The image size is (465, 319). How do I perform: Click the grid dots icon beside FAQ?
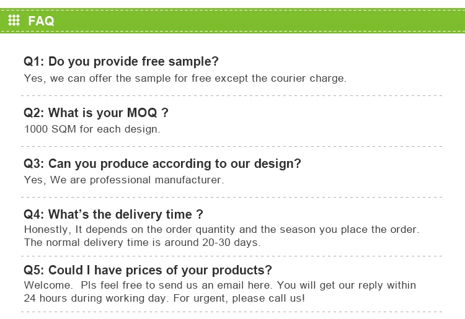(x=14, y=20)
